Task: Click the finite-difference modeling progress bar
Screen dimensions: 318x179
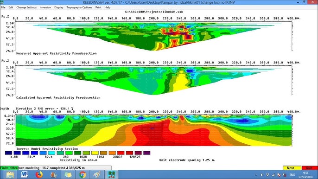Action: (56, 168)
